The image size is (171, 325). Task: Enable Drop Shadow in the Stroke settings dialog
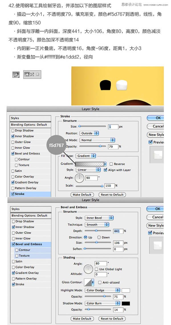pos(13,131)
